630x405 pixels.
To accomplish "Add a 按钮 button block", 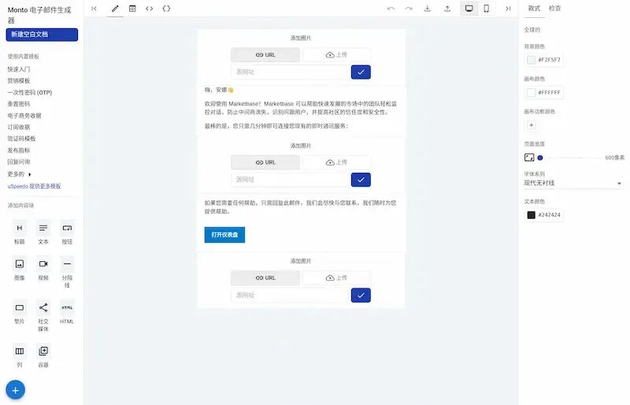I will click(67, 233).
